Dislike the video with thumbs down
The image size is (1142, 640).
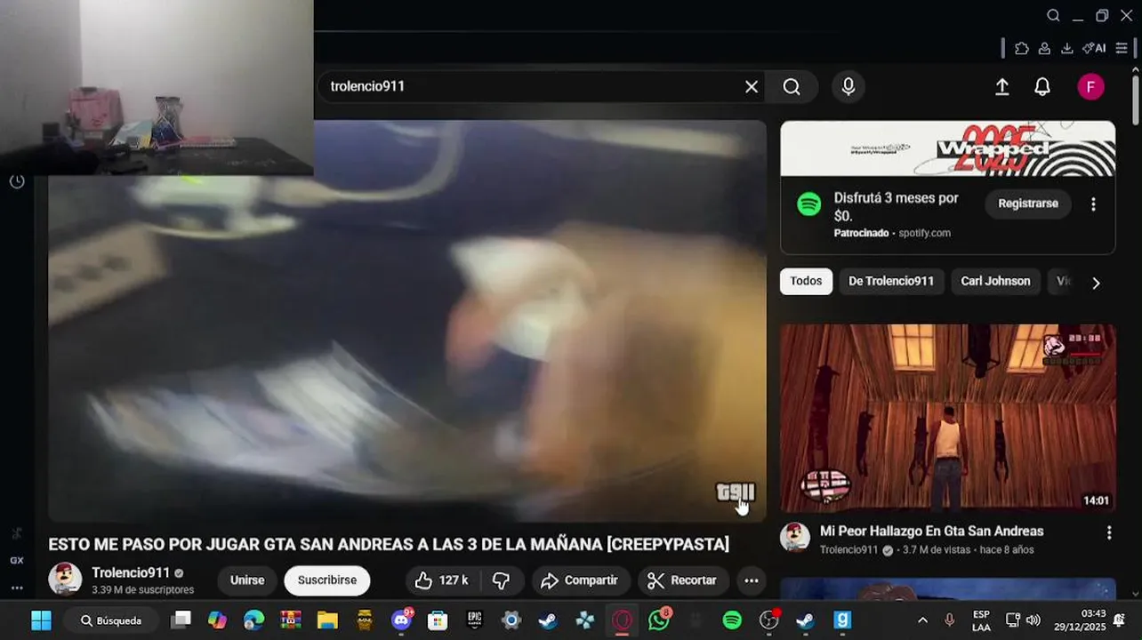pos(501,580)
